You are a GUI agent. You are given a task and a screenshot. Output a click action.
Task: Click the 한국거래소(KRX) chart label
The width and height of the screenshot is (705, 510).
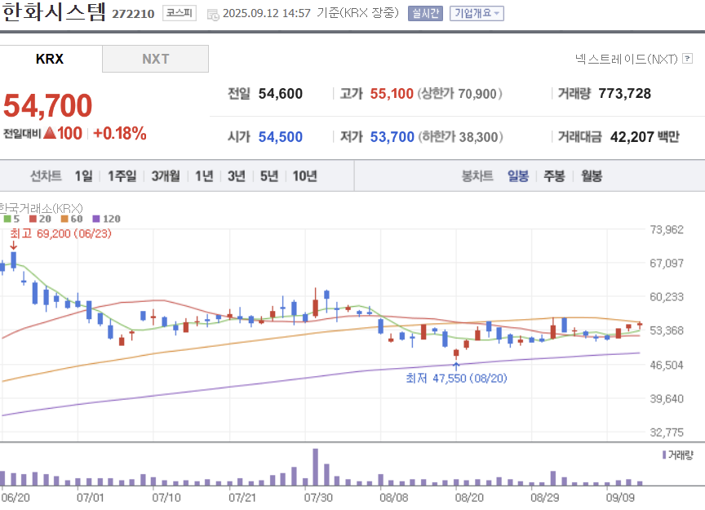[41, 208]
